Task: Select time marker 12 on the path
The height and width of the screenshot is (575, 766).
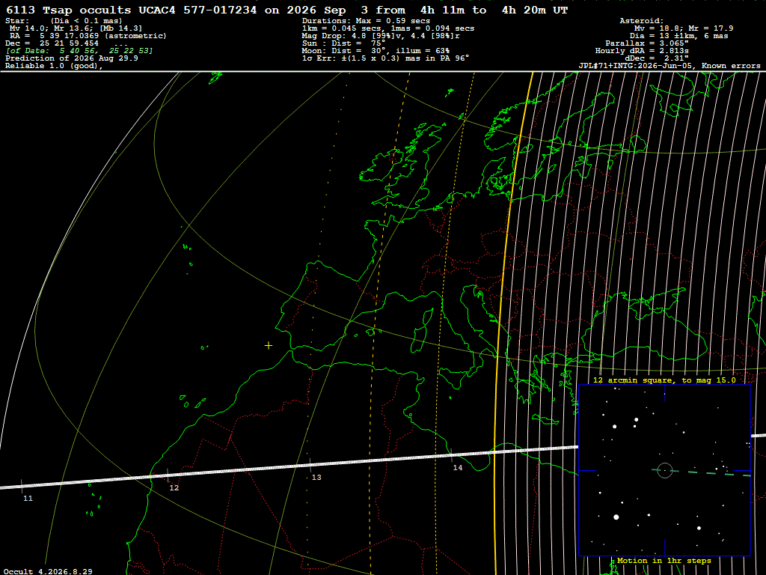Action: [174, 487]
